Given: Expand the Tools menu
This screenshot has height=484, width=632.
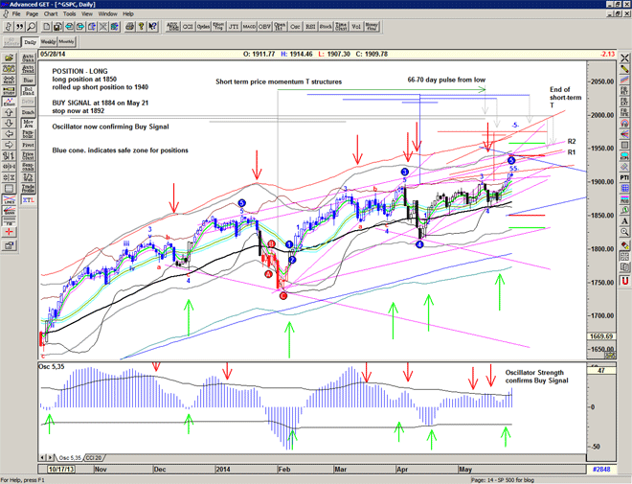Looking at the screenshot, I should point(70,14).
